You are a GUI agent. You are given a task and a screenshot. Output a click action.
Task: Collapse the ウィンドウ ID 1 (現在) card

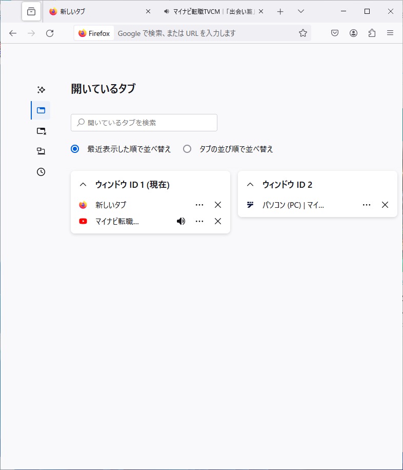(x=83, y=185)
